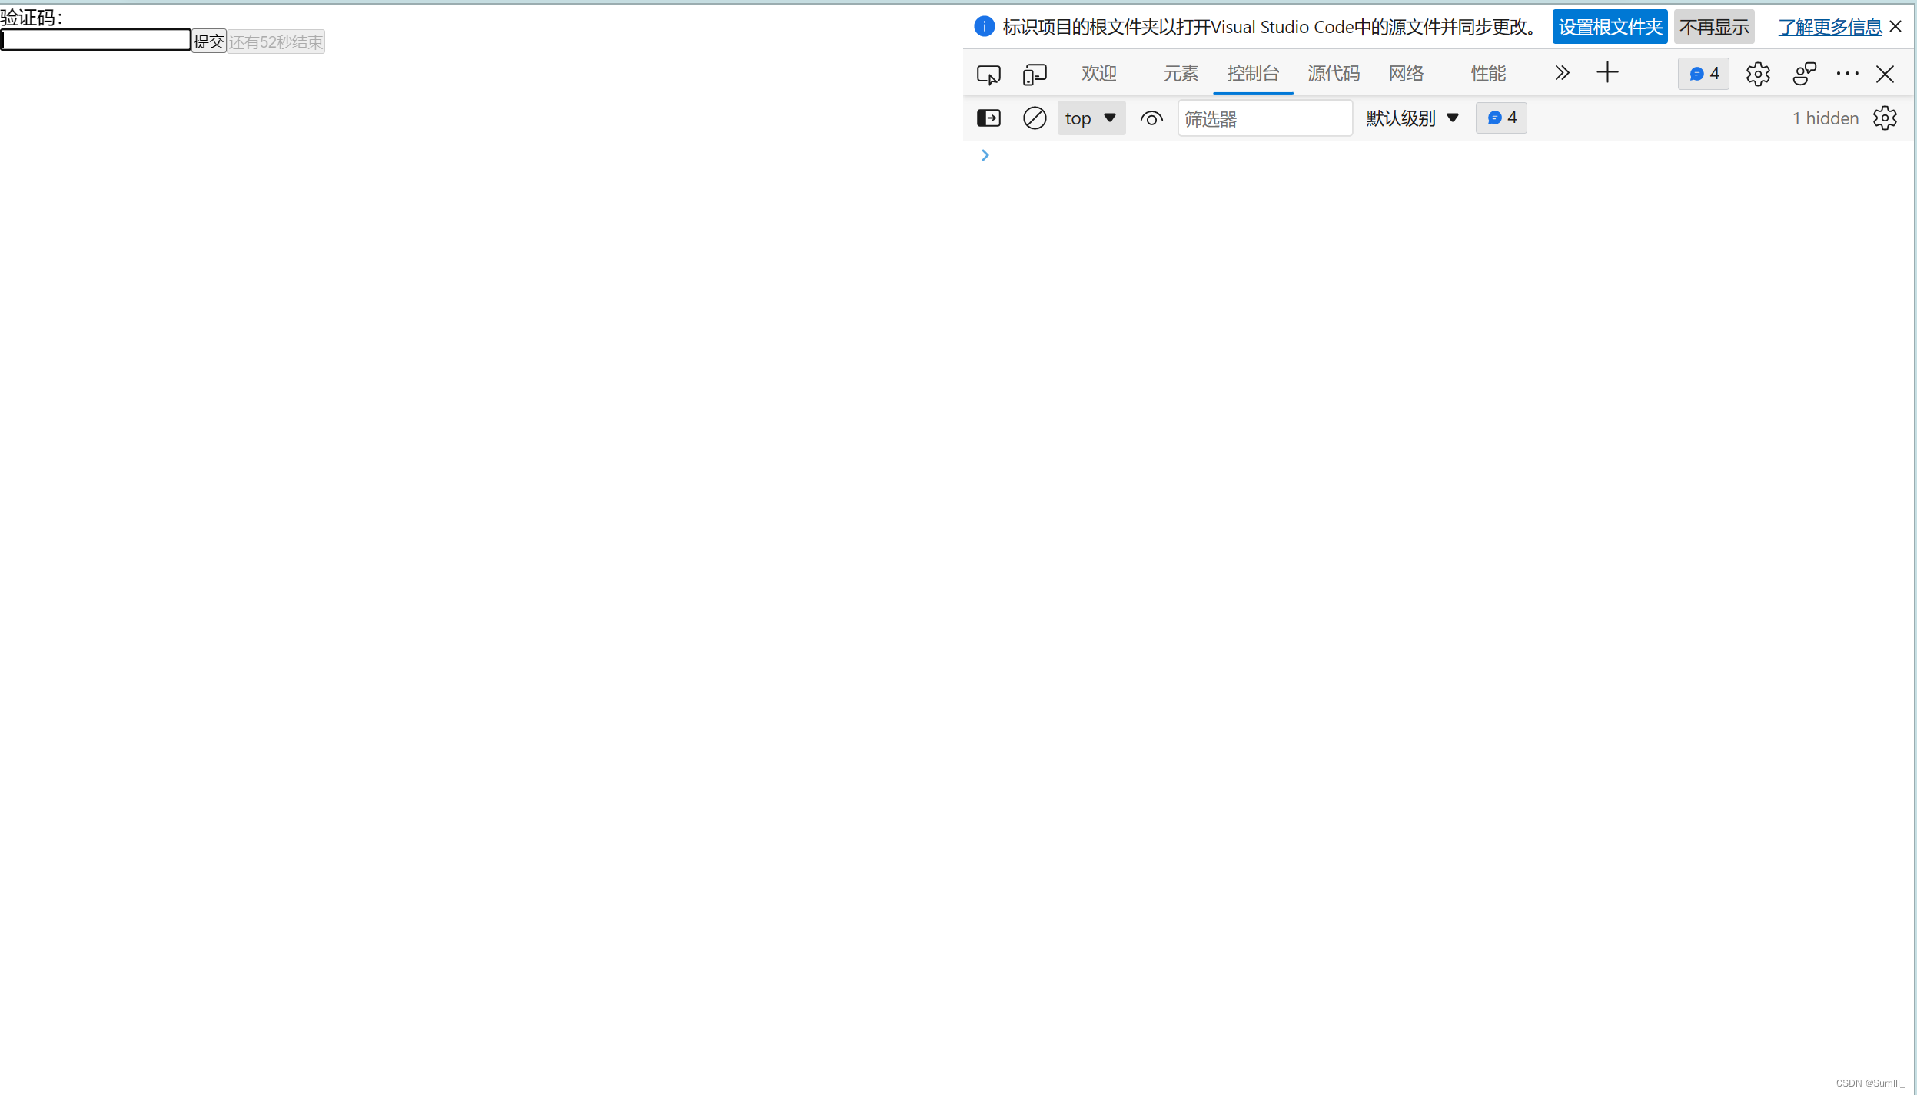Toggle the eye visibility icon
This screenshot has width=1917, height=1095.
[1152, 117]
